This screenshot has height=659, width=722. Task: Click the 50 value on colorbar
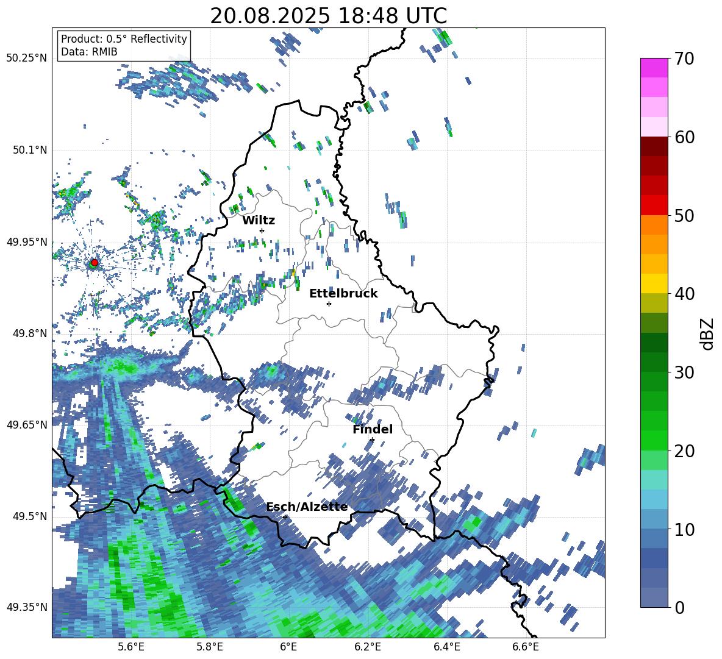pyautogui.click(x=684, y=216)
